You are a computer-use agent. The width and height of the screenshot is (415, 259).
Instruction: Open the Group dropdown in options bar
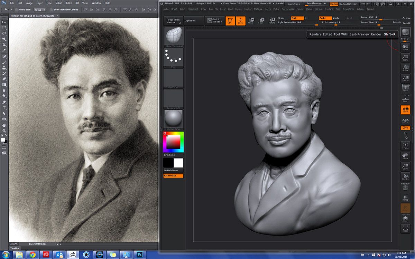click(x=40, y=10)
